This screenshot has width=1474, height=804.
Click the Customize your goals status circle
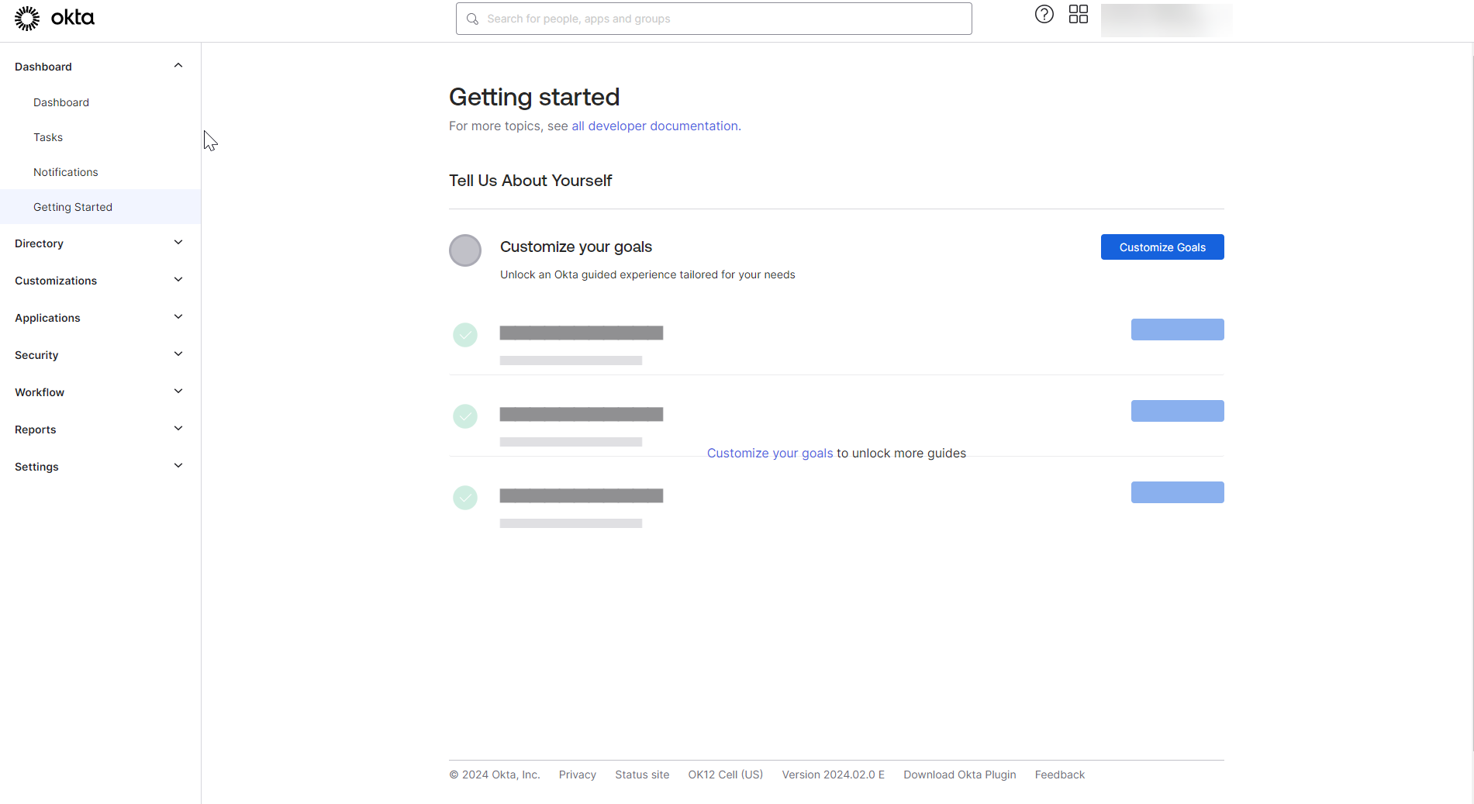coord(465,250)
